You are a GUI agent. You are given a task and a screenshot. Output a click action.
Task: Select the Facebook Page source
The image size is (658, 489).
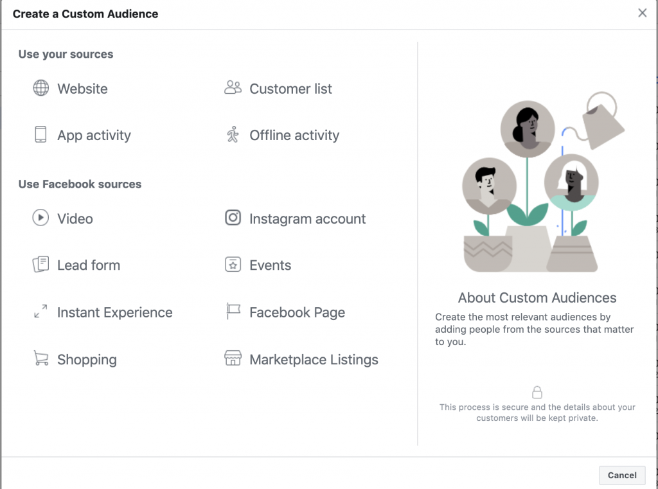pos(285,312)
